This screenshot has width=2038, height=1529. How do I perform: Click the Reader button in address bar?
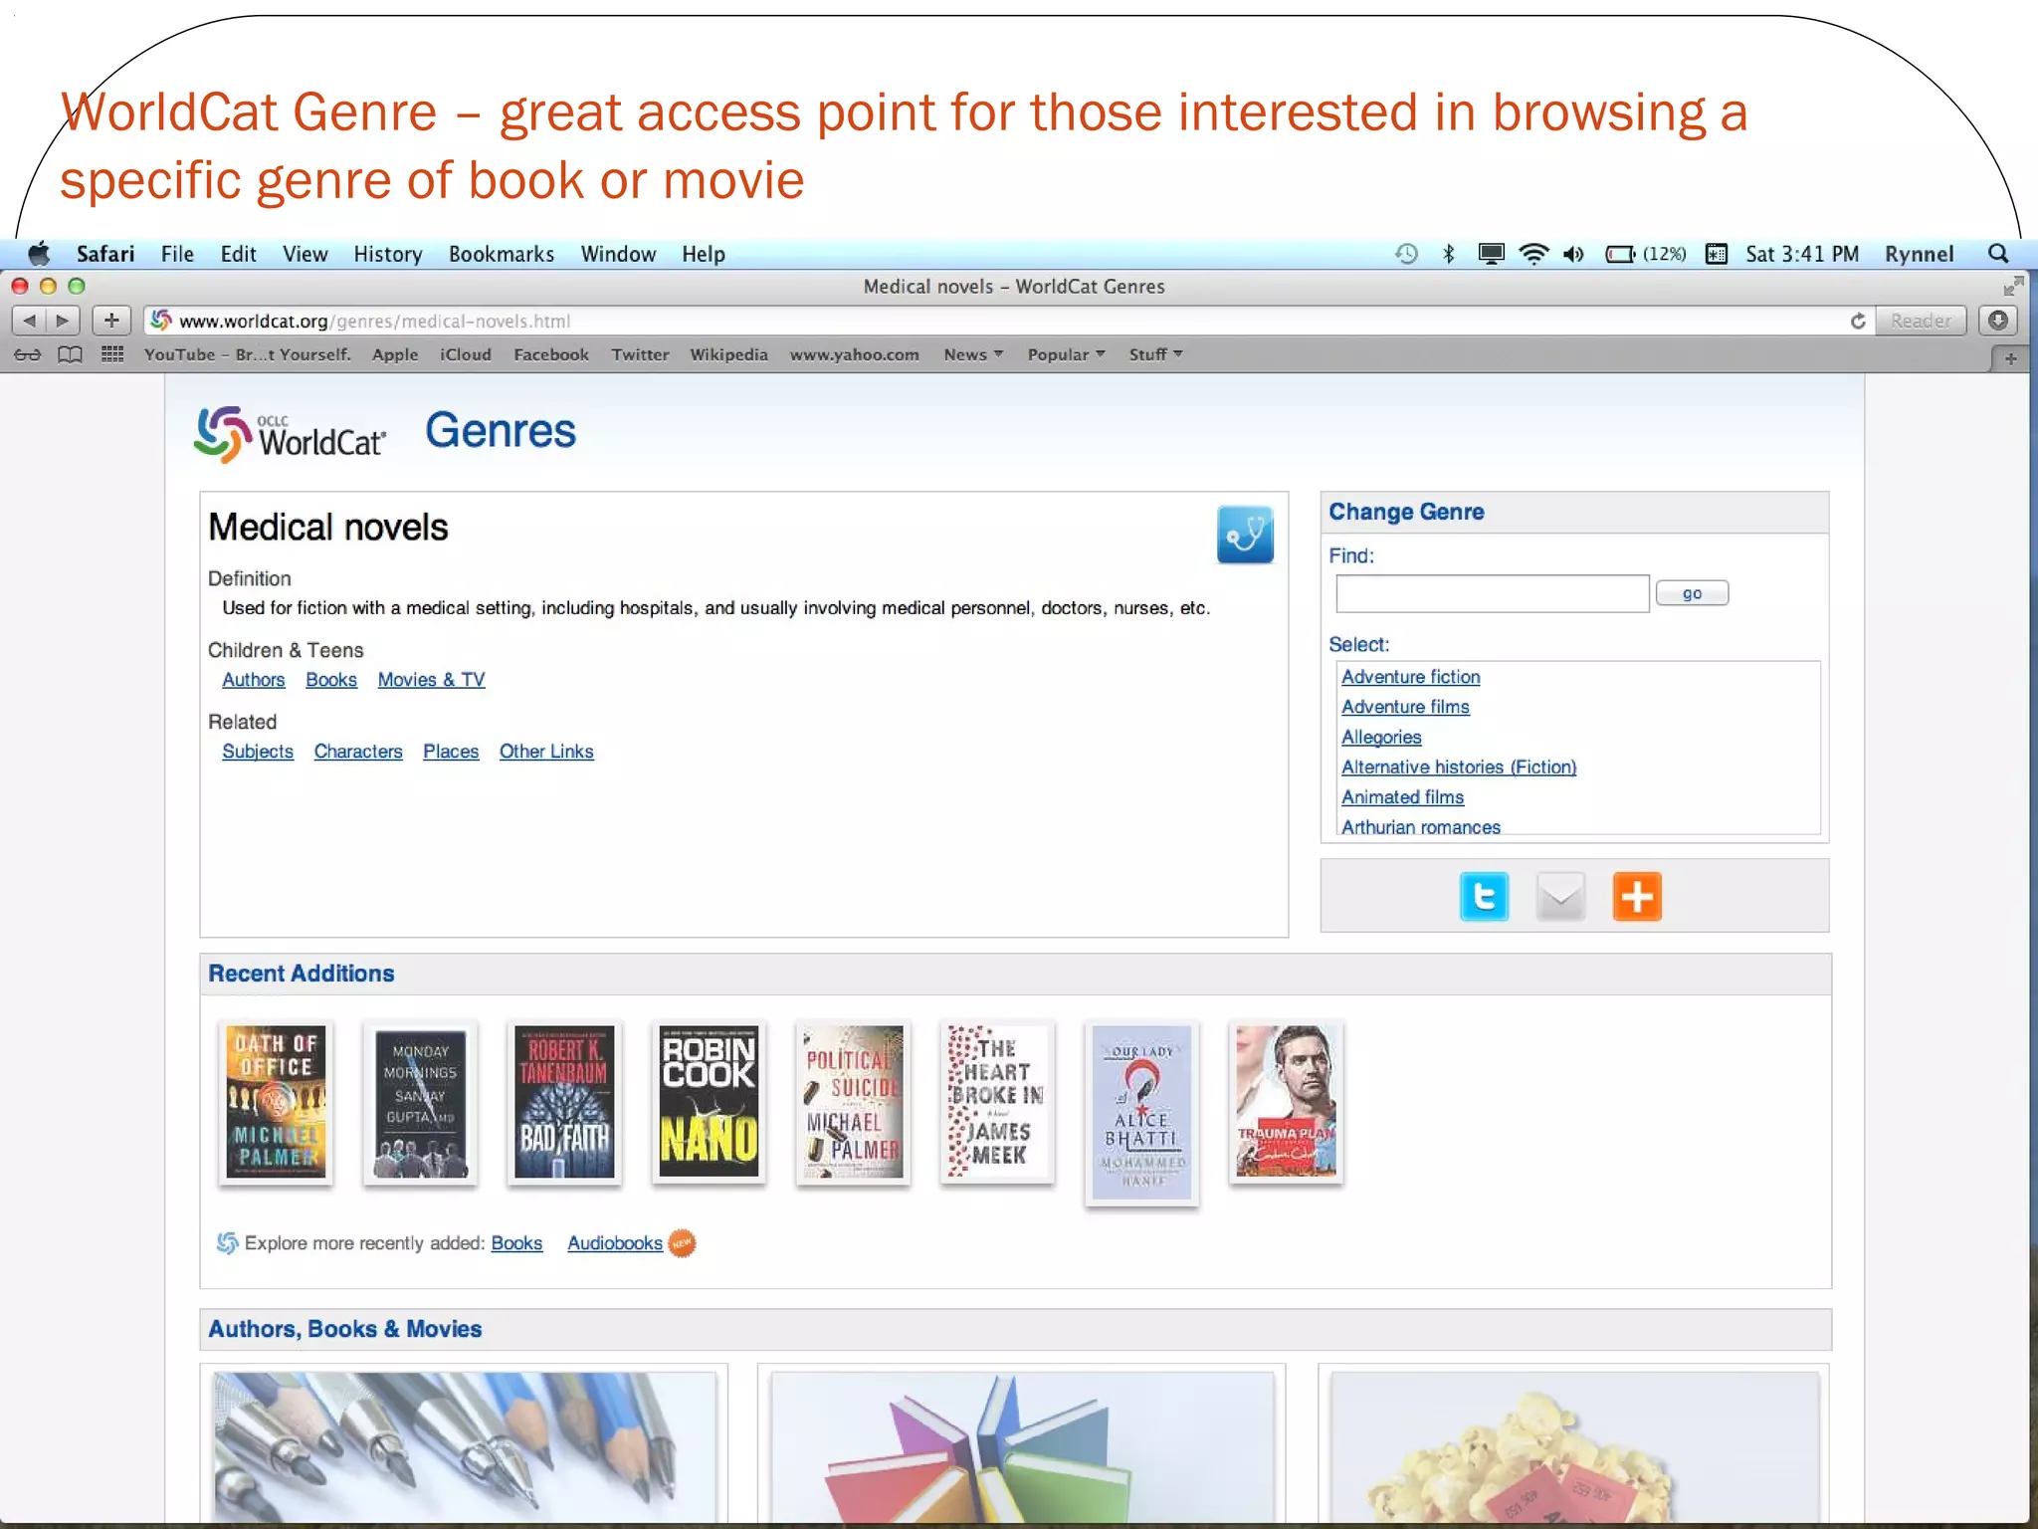[x=1921, y=321]
